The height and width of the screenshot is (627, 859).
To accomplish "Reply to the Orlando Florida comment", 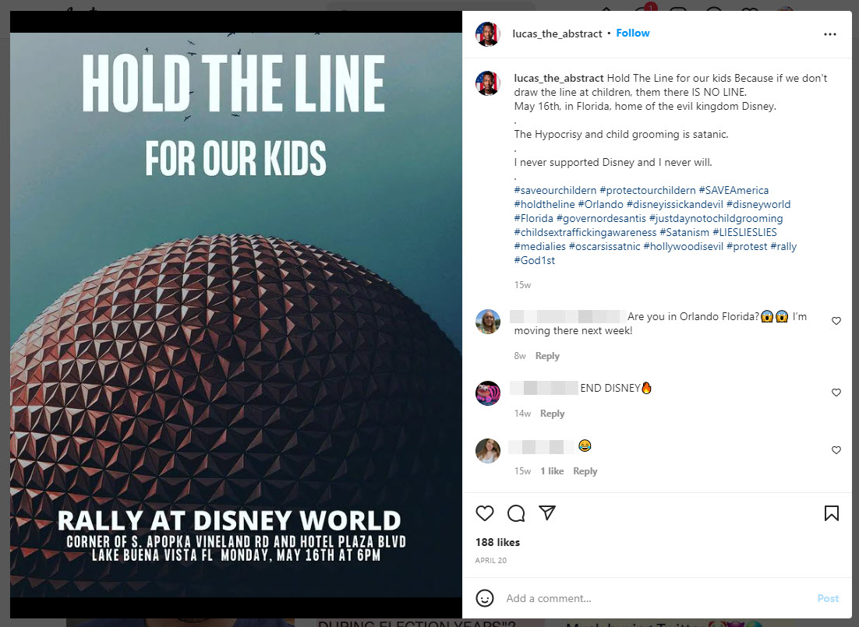I will (547, 356).
